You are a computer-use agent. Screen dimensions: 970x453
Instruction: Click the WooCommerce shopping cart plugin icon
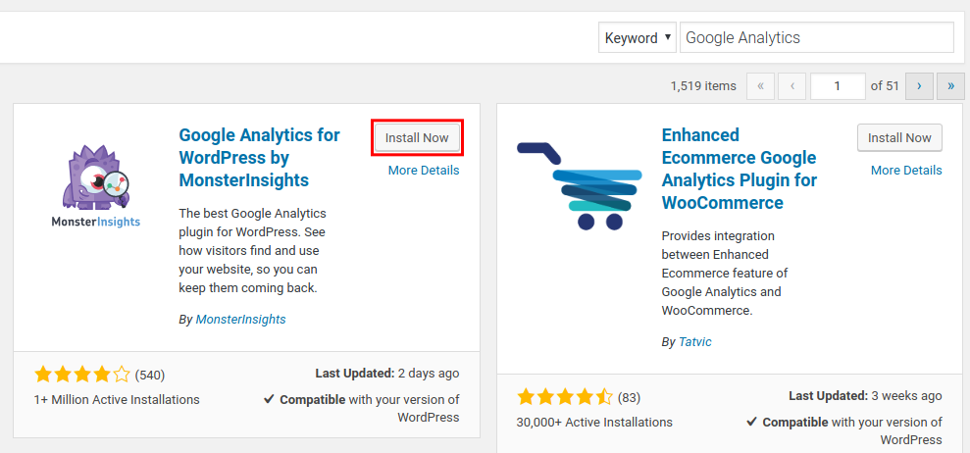579,185
